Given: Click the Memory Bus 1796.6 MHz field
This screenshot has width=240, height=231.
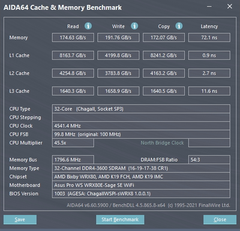Looking at the screenshot, I should [x=73, y=160].
